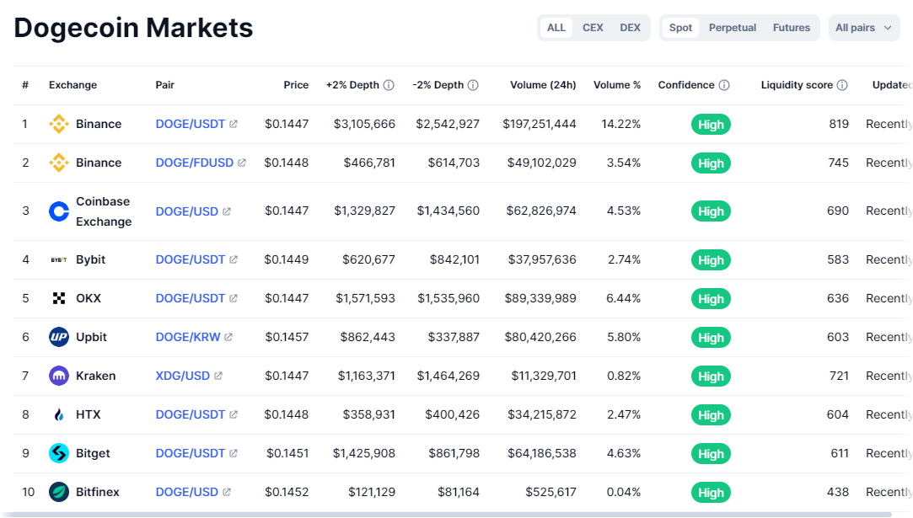The image size is (913, 518).
Task: Click external link icon for HTX DOGE/USDT
Action: 233,414
